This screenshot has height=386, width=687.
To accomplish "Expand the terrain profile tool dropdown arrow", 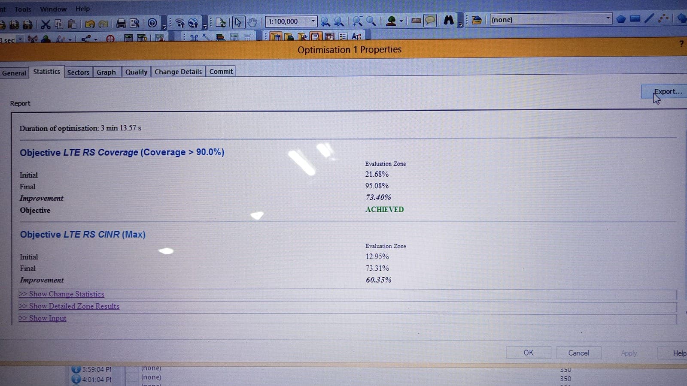I will (401, 21).
